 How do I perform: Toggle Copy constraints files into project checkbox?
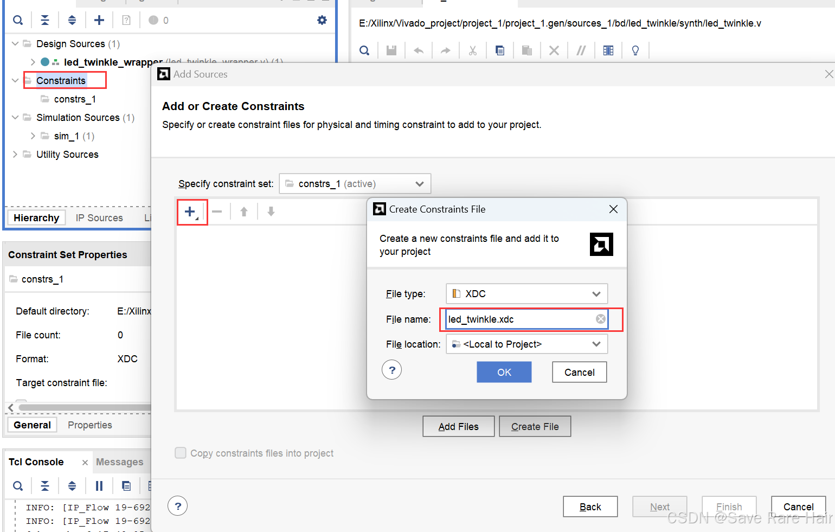point(181,453)
